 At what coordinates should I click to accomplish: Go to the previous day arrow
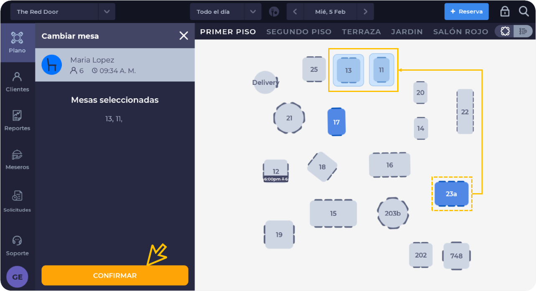(295, 12)
